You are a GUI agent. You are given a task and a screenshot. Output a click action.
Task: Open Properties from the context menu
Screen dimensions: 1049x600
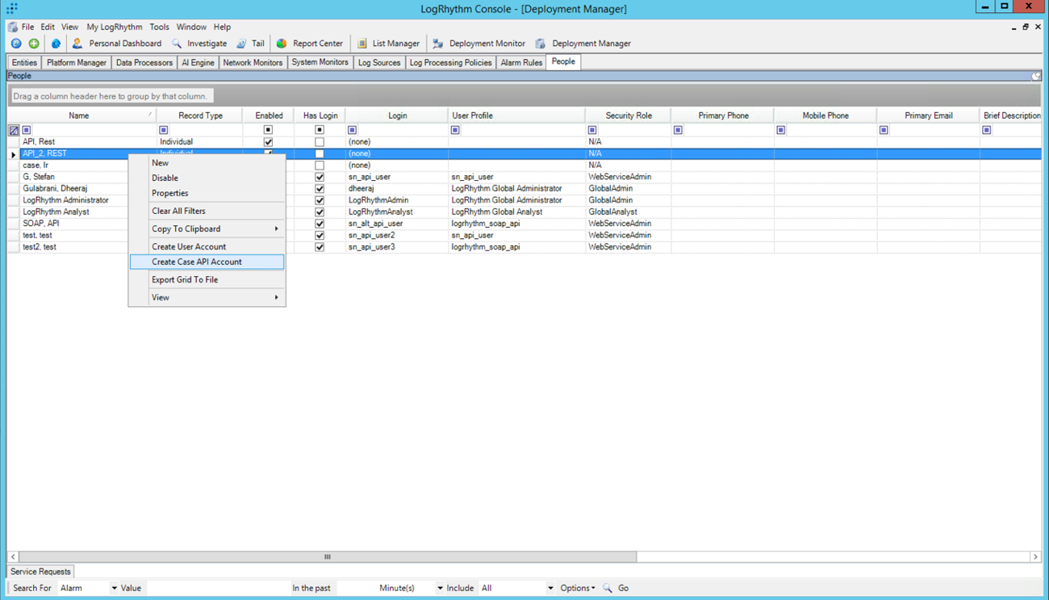click(207, 193)
